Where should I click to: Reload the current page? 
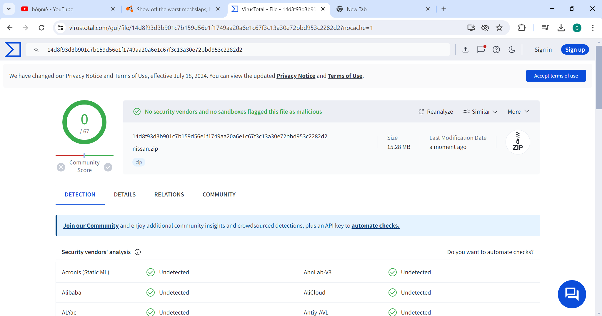point(41,28)
